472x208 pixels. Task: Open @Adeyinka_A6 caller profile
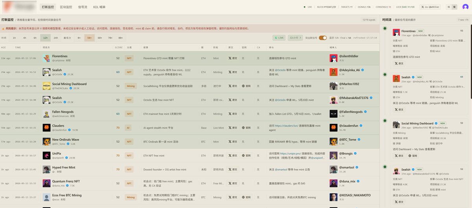pyautogui.click(x=349, y=70)
